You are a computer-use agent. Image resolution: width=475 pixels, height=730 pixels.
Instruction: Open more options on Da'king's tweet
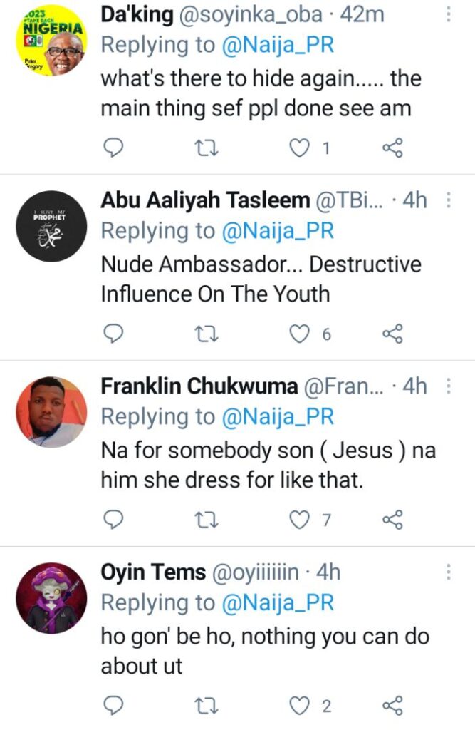pyautogui.click(x=449, y=14)
